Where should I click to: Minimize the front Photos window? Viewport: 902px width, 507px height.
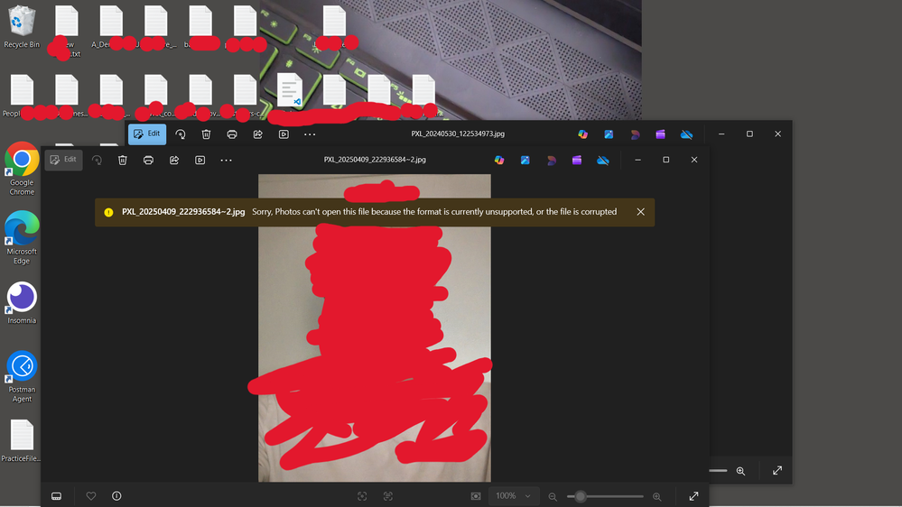(x=637, y=160)
